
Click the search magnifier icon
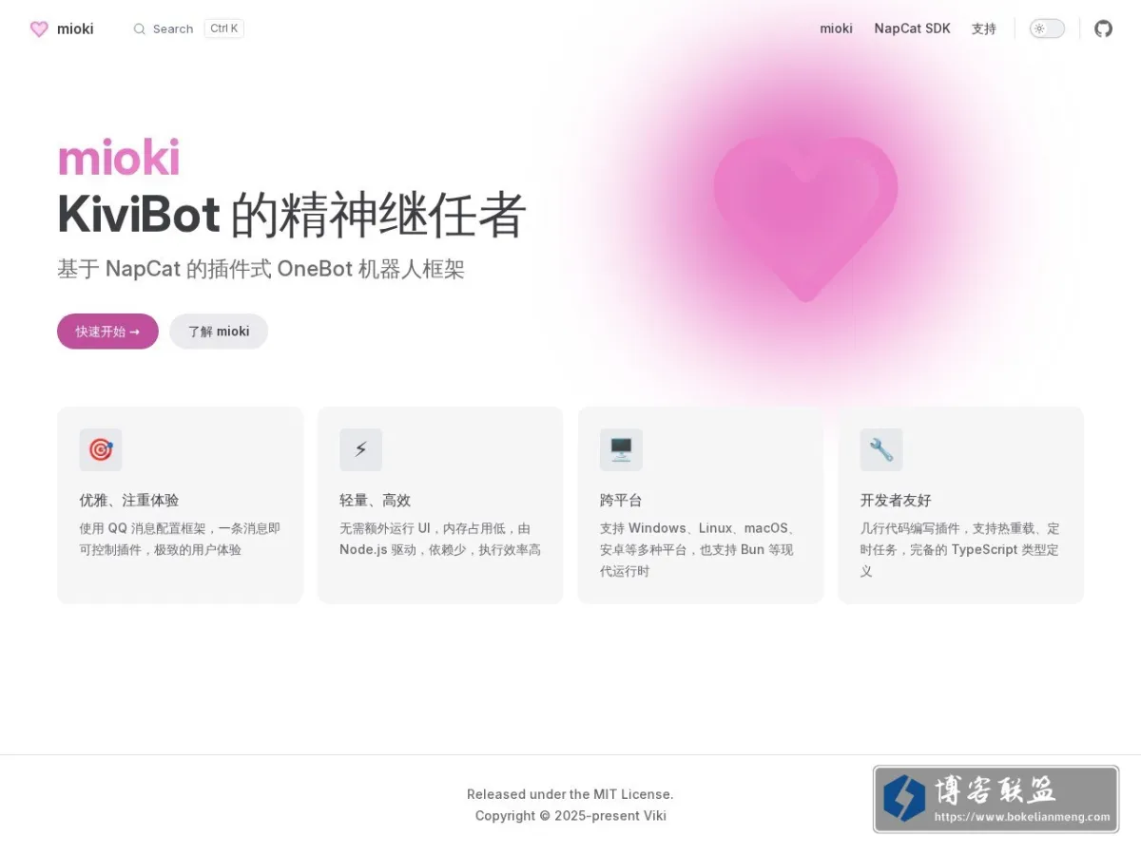pyautogui.click(x=140, y=28)
